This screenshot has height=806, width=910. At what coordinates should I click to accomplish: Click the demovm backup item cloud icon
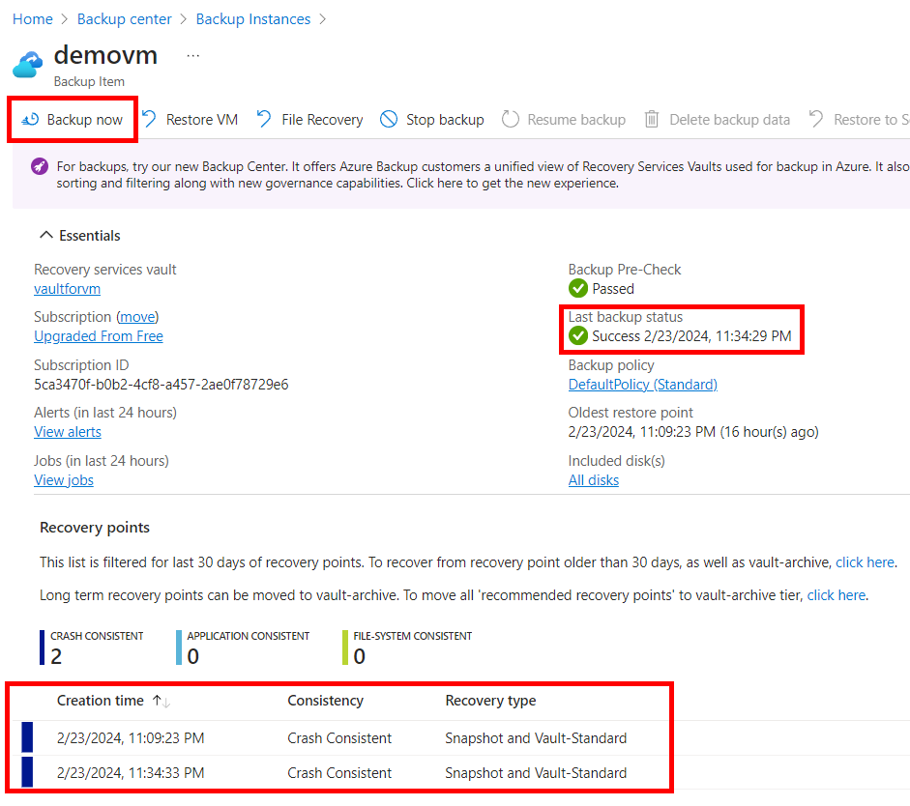coord(28,65)
